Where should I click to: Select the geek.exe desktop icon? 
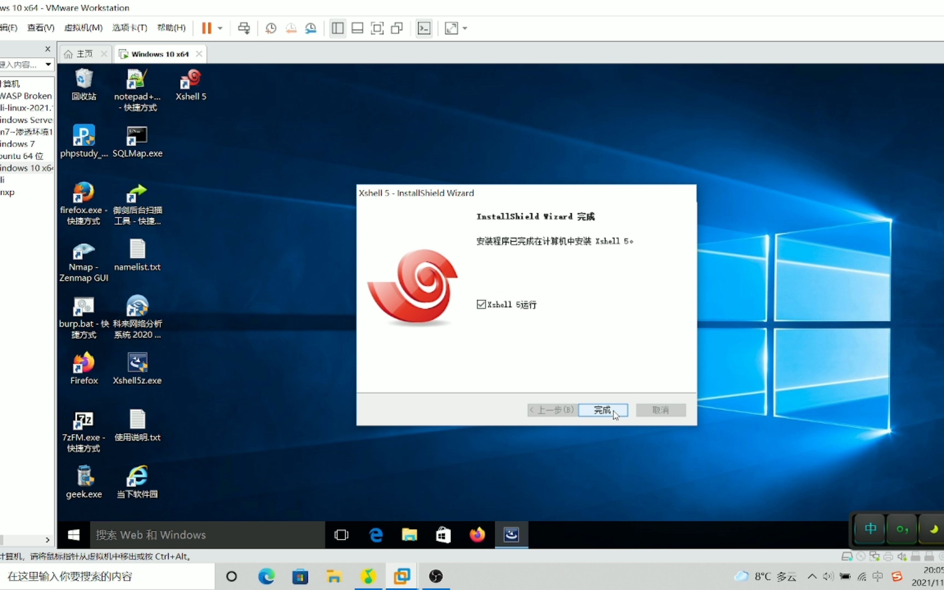pos(84,482)
